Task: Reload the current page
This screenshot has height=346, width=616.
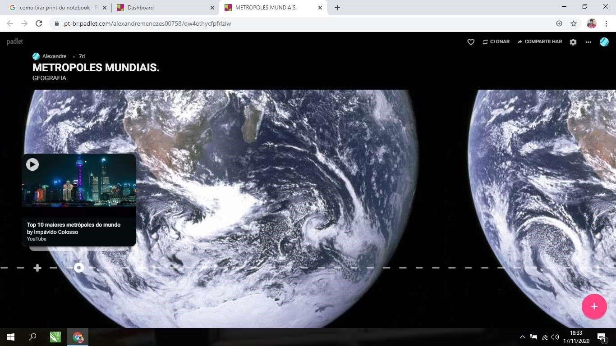Action: point(39,23)
